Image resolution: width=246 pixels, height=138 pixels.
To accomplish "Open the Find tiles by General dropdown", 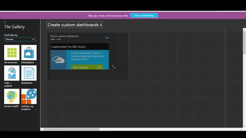I will 20,39.
